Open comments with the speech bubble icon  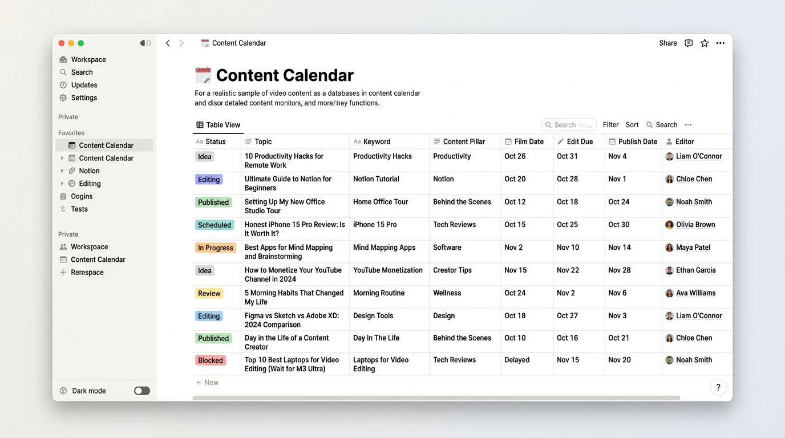[x=689, y=43]
